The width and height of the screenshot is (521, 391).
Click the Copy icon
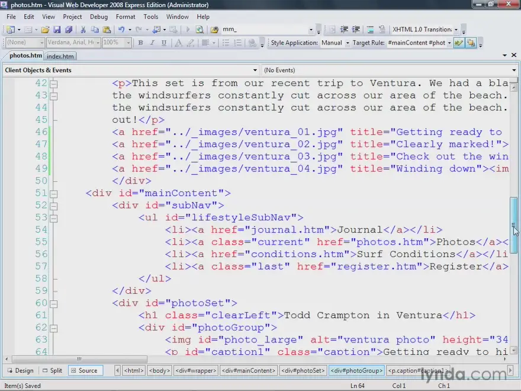pyautogui.click(x=95, y=30)
